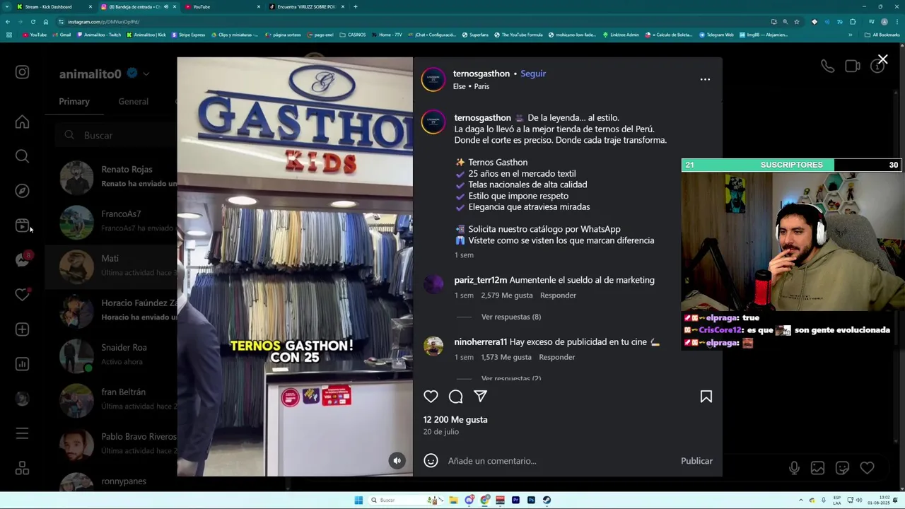Viewport: 905px width, 509px height.
Task: Open Reels from sidebar
Action: [x=22, y=226]
